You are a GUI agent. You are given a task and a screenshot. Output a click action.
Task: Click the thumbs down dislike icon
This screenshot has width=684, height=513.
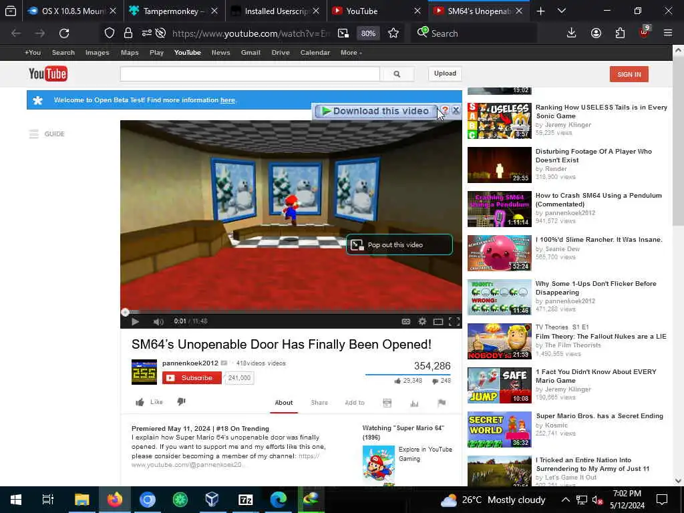tap(182, 401)
